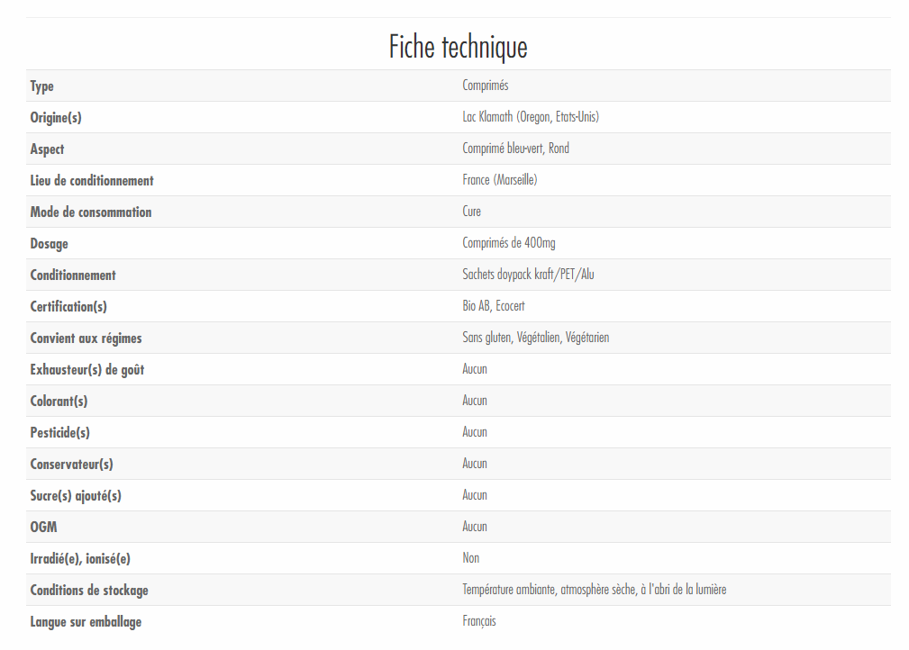Click "Sachets doypack kraft/PET/Alu" value
The image size is (909, 650).
coord(528,275)
